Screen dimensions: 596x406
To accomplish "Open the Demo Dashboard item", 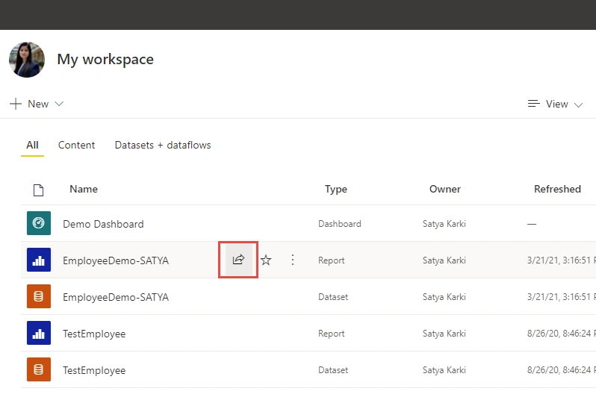I will point(103,224).
